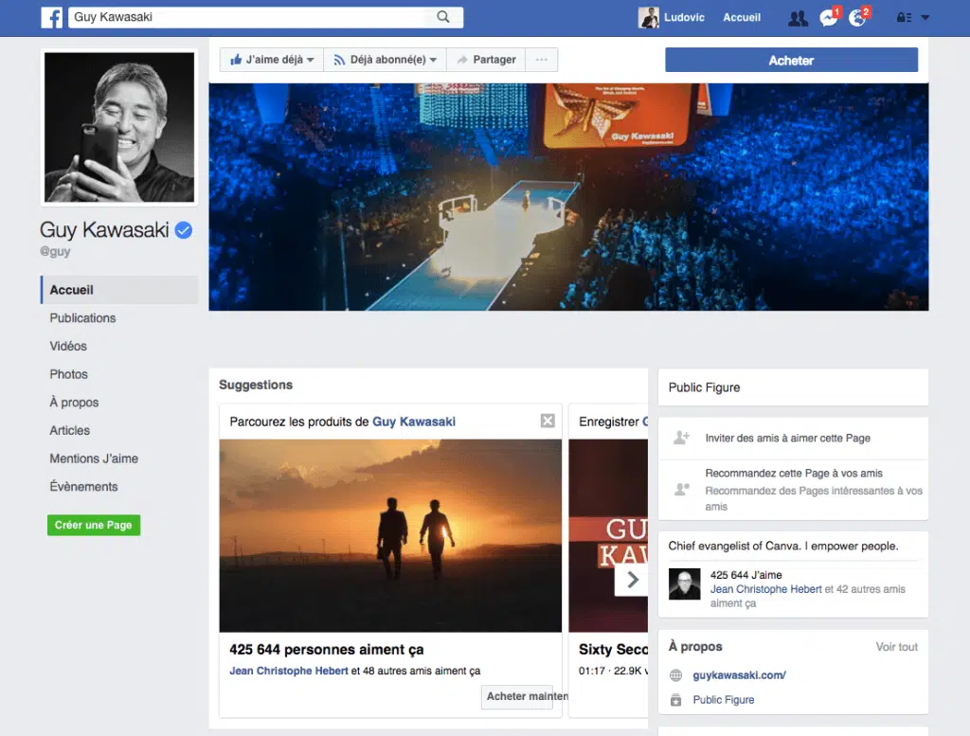Click Jean Christophe Hebert in suggestion card
The width and height of the screenshot is (970, 736).
point(289,671)
